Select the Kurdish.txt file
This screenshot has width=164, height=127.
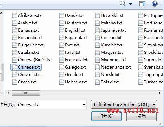tap(109, 45)
